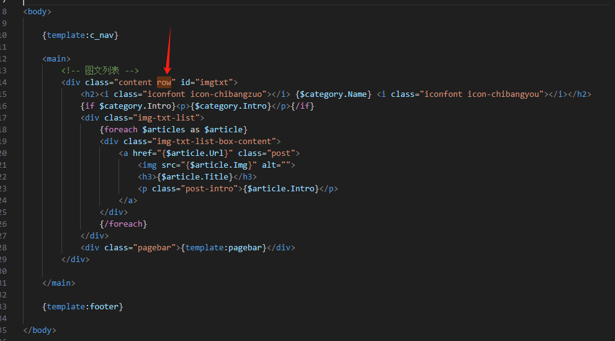The height and width of the screenshot is (341, 615).
Task: Click the 图文列表 HTML comment
Action: (x=100, y=70)
